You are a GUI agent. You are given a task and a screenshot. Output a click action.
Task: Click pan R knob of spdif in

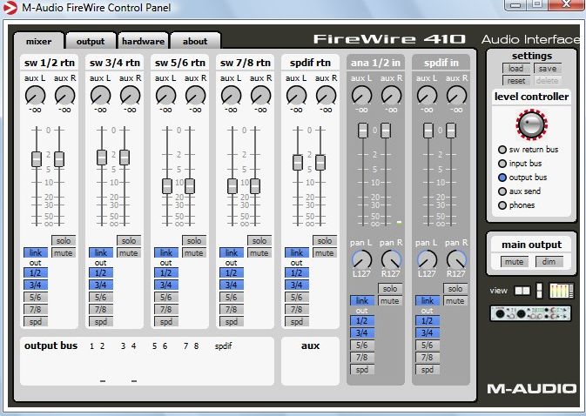pyautogui.click(x=456, y=259)
